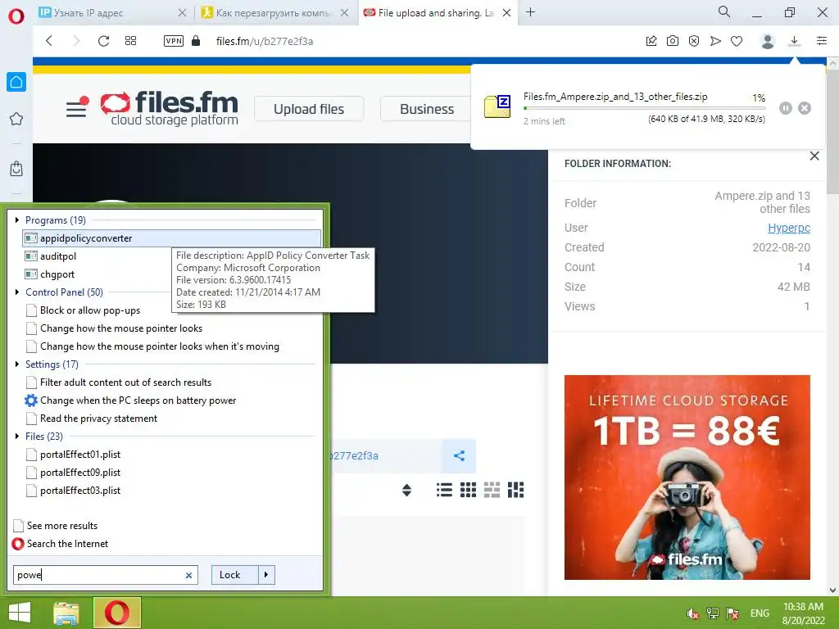Image resolution: width=839 pixels, height=629 pixels.
Task: Open the sort order arrows
Action: tap(406, 490)
